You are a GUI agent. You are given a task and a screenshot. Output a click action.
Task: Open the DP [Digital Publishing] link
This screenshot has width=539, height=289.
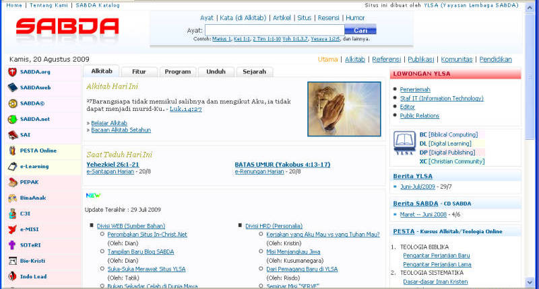click(447, 153)
